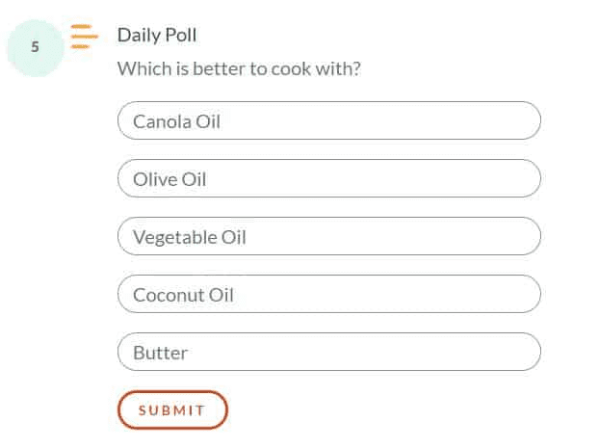Click the Daily Poll heading
Image resolution: width=599 pixels, height=448 pixels.
tap(157, 36)
